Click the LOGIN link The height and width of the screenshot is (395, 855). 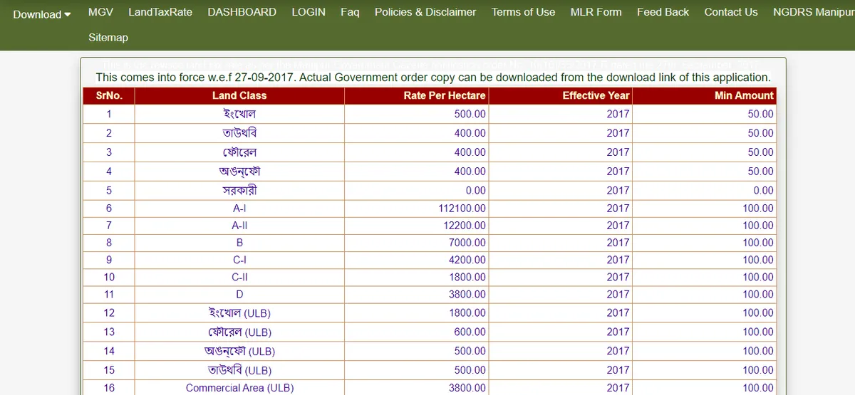309,12
